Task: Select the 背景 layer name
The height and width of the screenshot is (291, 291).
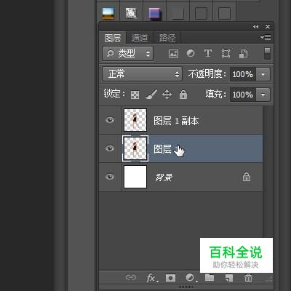Action: (x=164, y=178)
